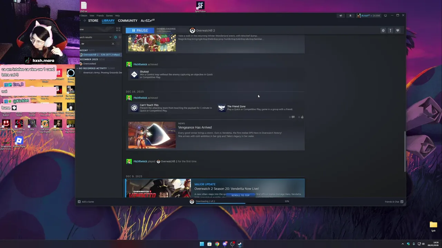Rate up the Dec 16 achievement post

pyautogui.click(x=301, y=117)
